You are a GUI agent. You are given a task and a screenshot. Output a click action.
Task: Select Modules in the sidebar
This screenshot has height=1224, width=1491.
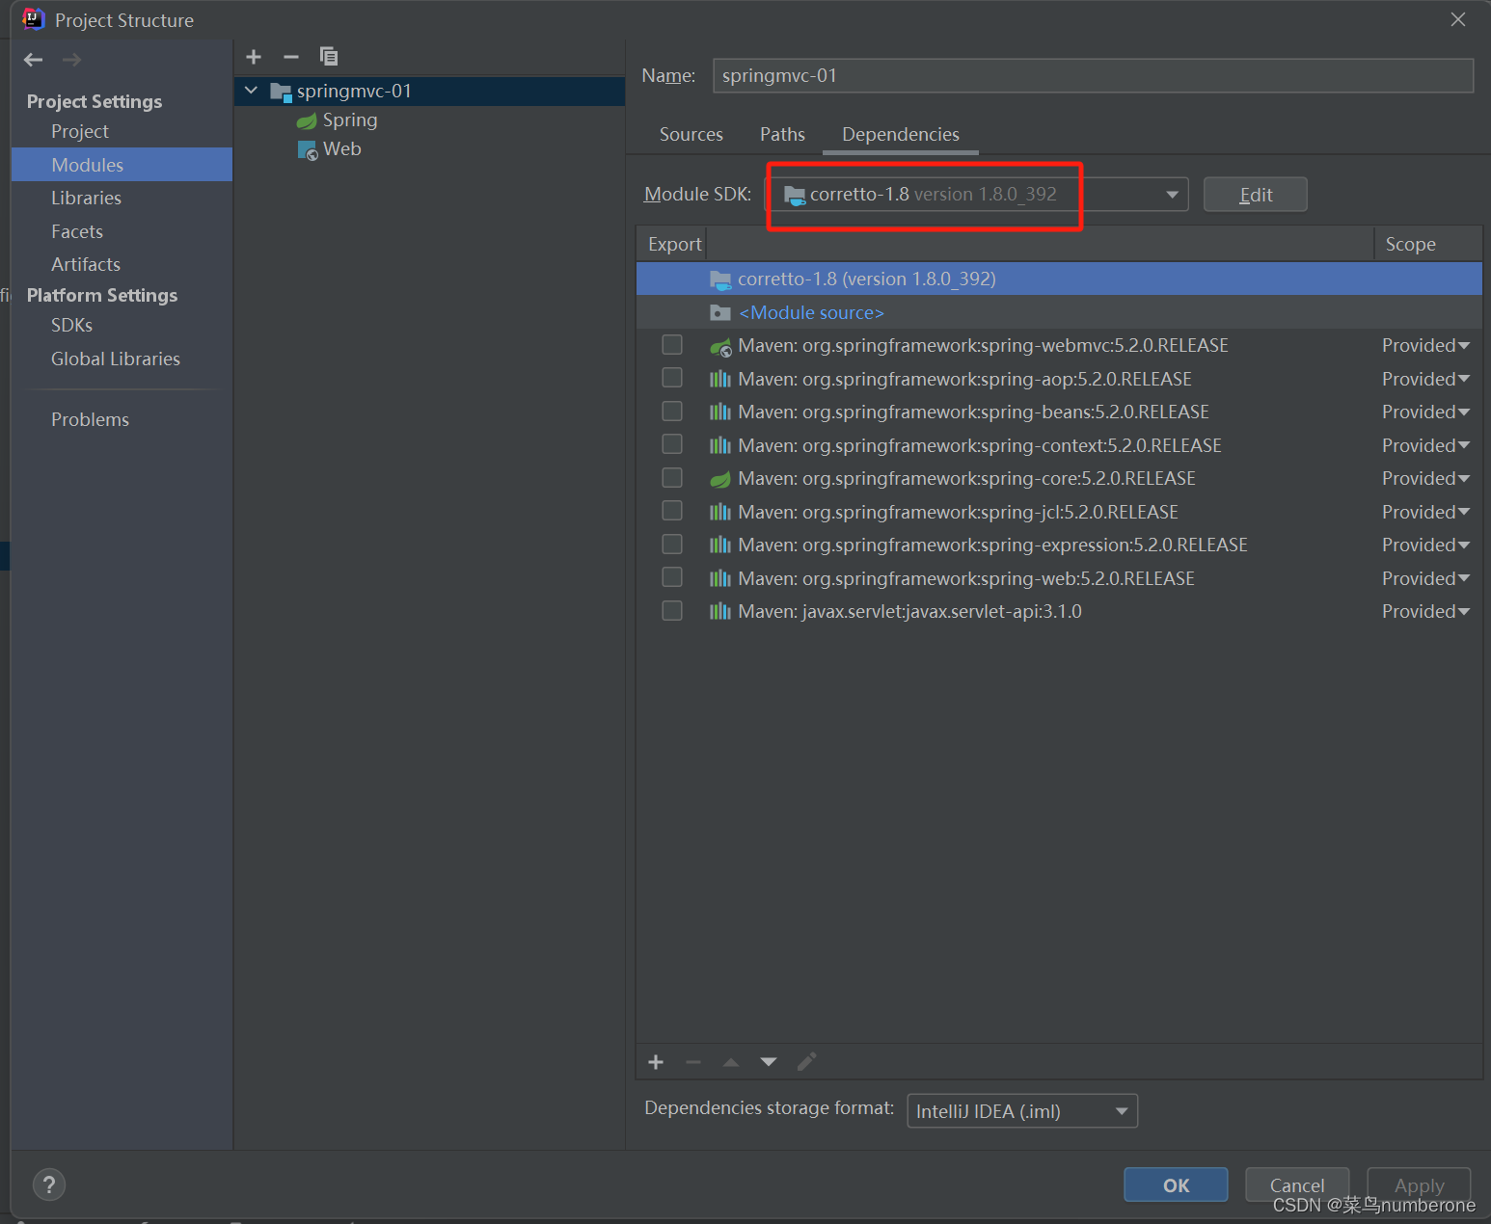tap(122, 165)
